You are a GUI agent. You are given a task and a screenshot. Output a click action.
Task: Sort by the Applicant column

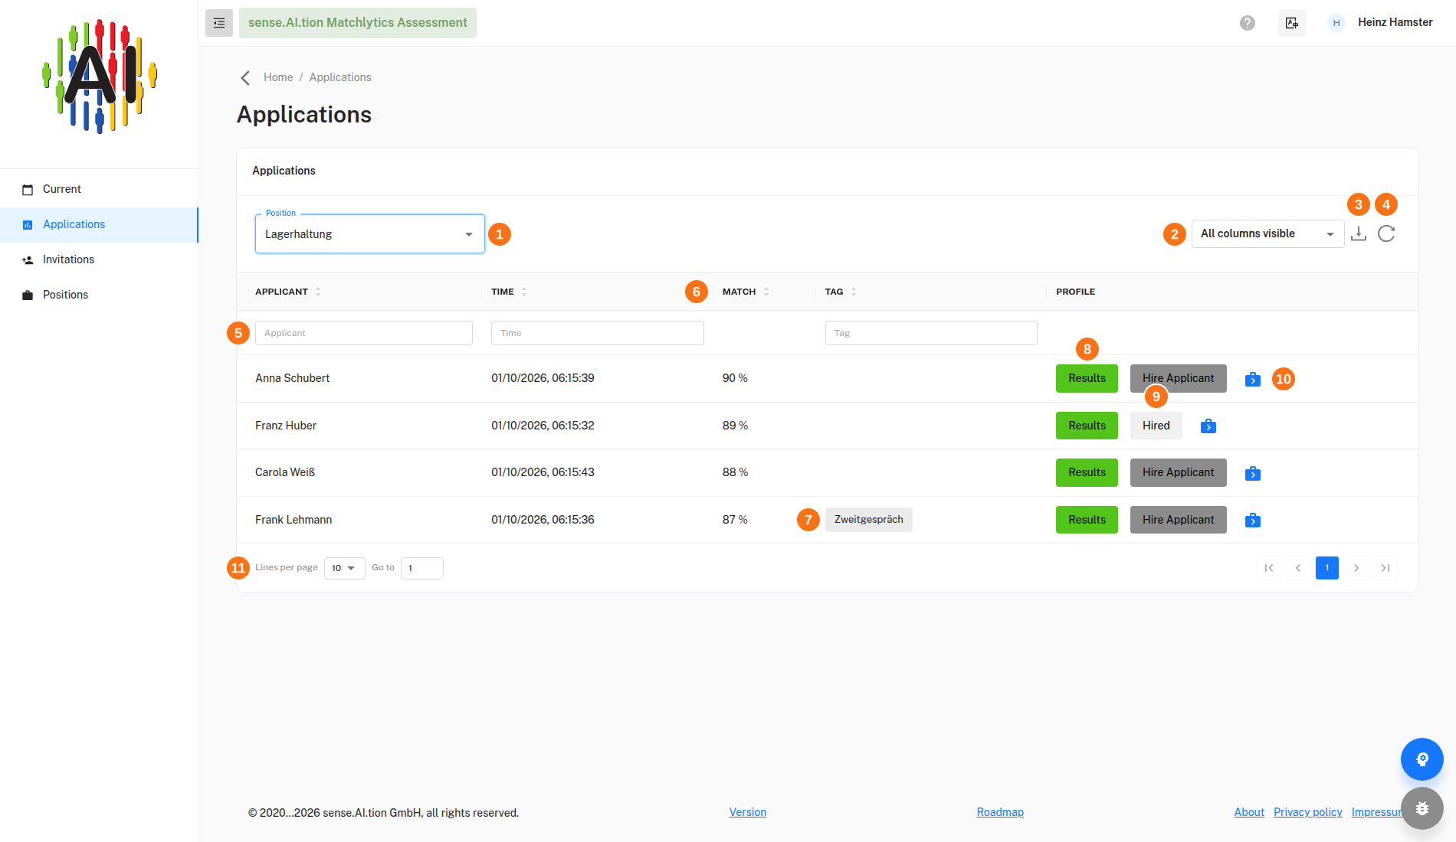[318, 292]
